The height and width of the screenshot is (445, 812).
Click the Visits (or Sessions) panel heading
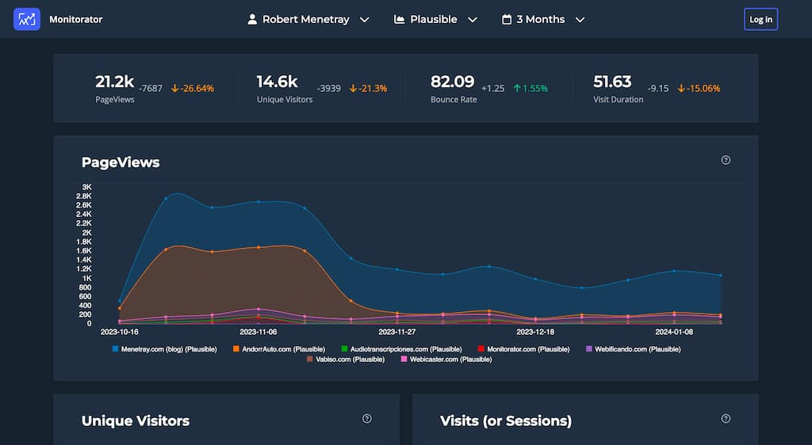point(506,420)
